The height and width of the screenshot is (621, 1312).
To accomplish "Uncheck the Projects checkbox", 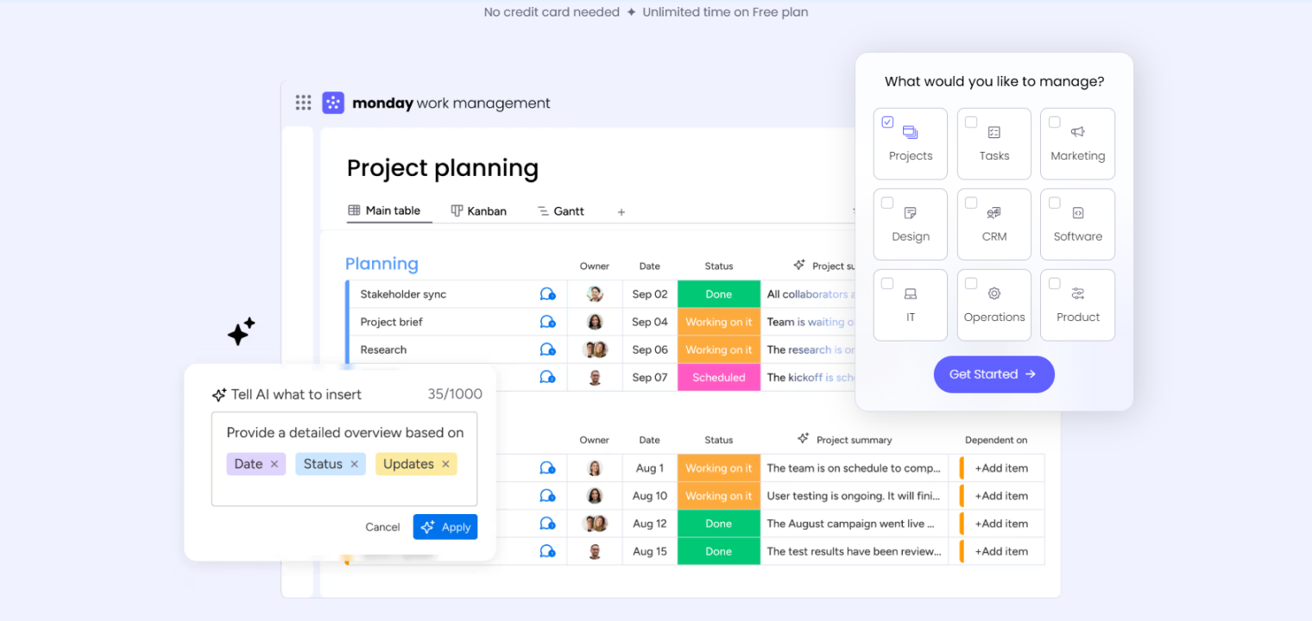I will pos(887,122).
